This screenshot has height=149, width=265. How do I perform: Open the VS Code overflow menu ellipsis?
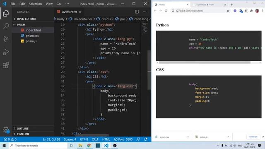point(67,4)
